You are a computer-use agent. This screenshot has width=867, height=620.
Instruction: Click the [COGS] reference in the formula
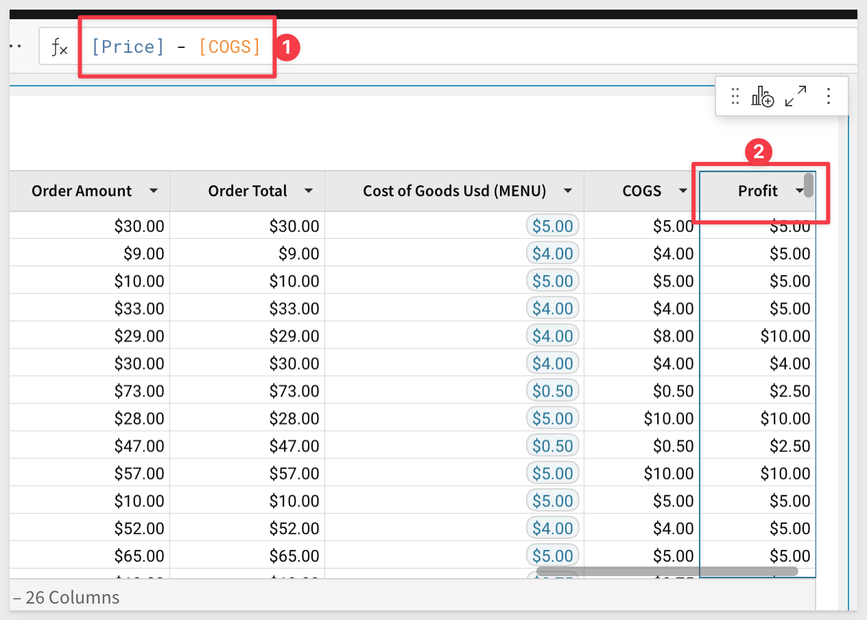tap(230, 47)
